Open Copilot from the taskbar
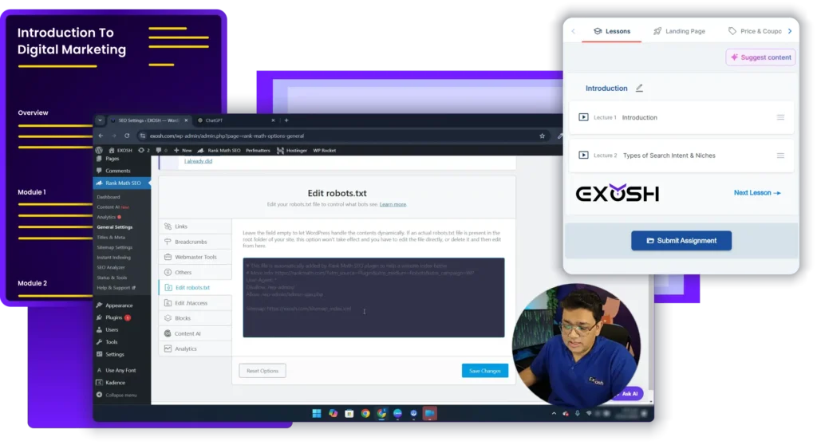The image size is (817, 445). point(333,414)
